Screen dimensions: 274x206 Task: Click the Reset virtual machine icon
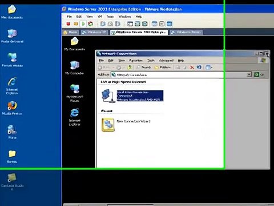pyautogui.click(x=90, y=24)
